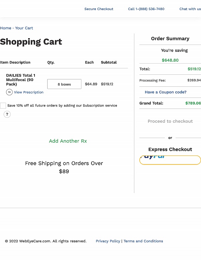Click the Grand Total amount $789.06
This screenshot has width=201, height=260.
click(x=193, y=103)
